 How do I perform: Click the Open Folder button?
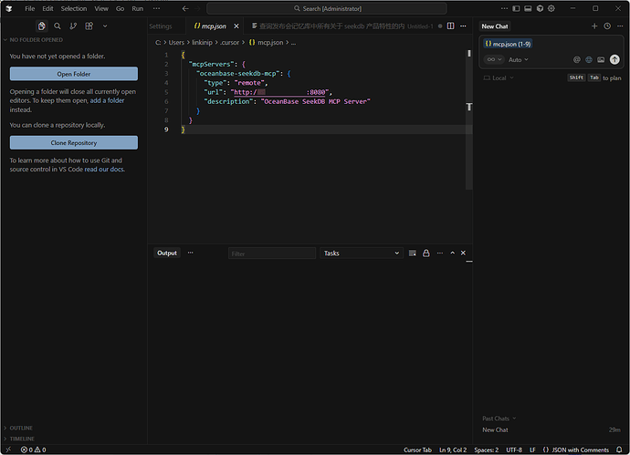[x=73, y=74]
